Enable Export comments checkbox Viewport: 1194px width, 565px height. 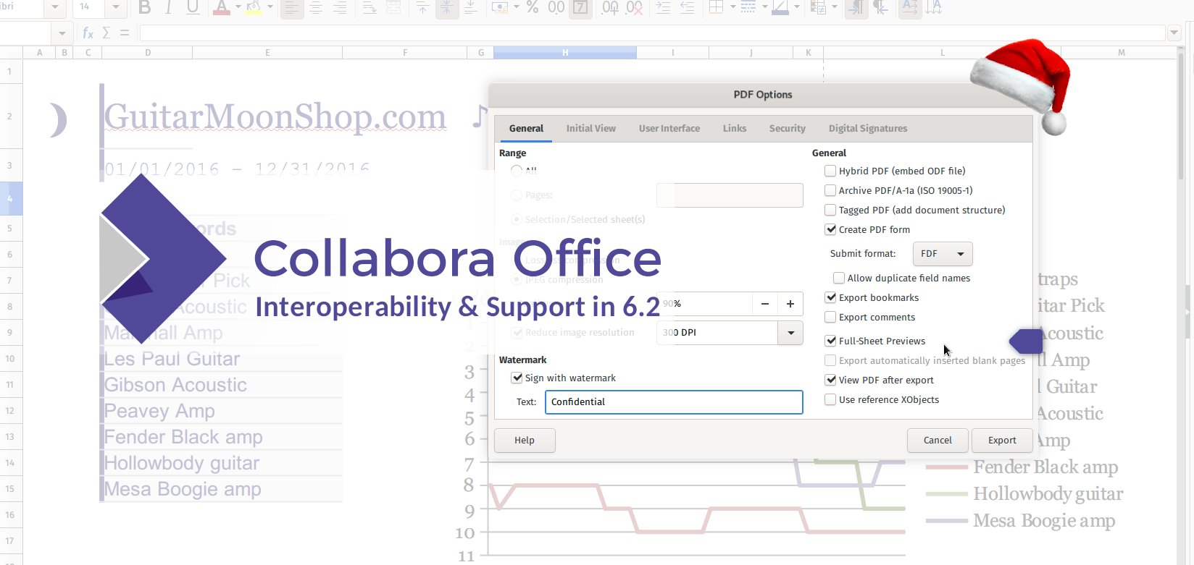(x=830, y=317)
